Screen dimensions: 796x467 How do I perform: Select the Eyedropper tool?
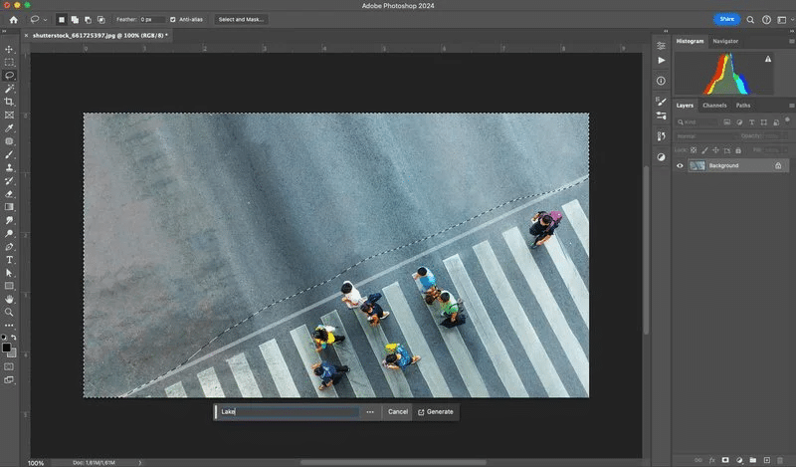10,128
